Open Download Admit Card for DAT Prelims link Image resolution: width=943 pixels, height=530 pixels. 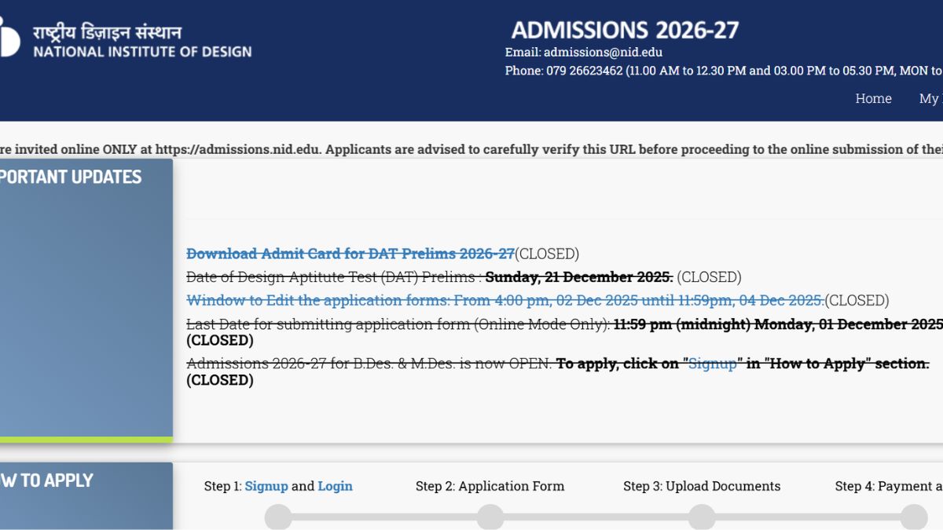(x=350, y=254)
